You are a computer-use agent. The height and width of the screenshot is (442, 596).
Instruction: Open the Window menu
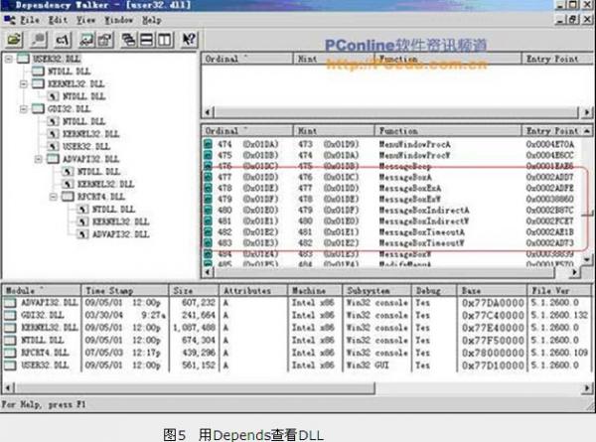pyautogui.click(x=119, y=20)
